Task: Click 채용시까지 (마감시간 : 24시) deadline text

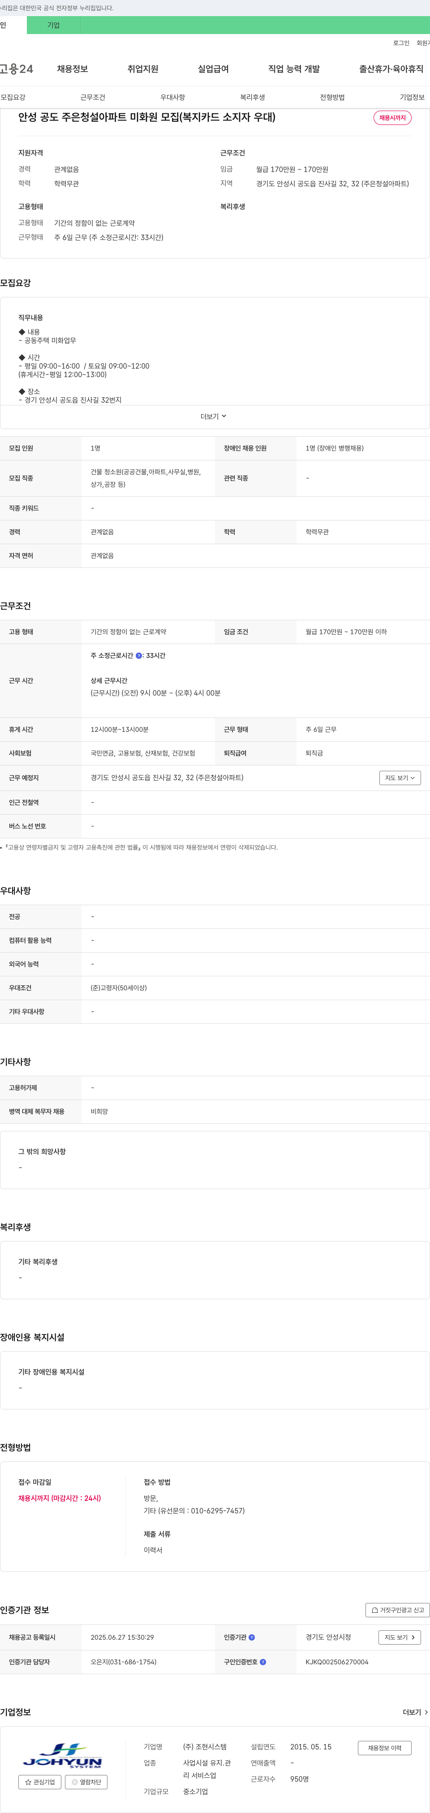Action: point(60,1499)
